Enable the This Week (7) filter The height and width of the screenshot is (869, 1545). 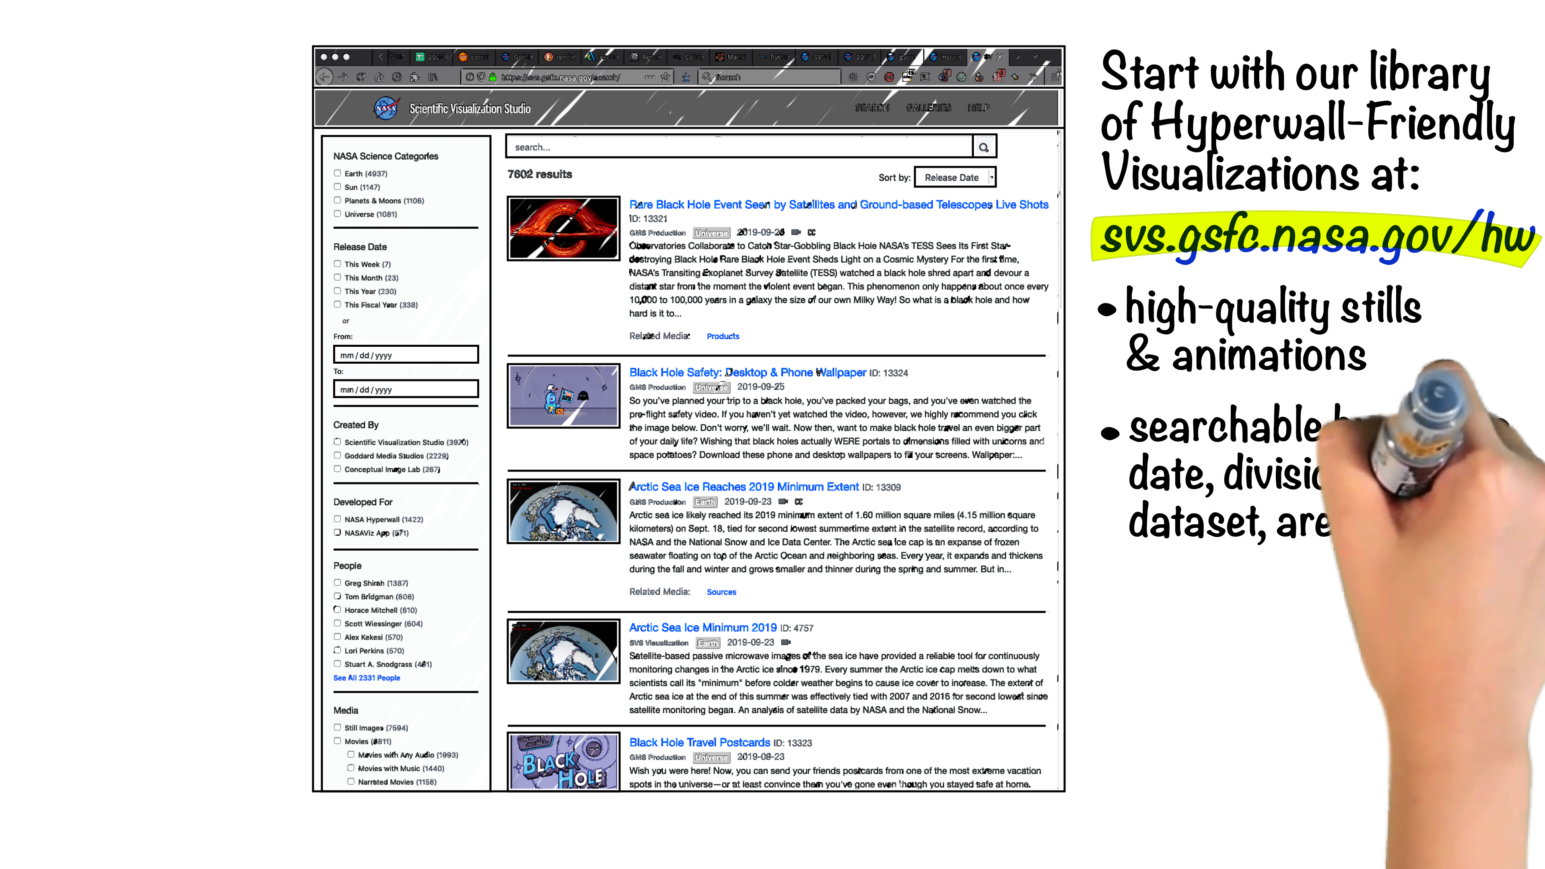[x=337, y=264]
